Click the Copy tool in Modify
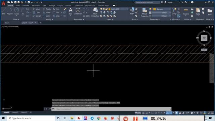The image size is (215, 121). (36, 12)
